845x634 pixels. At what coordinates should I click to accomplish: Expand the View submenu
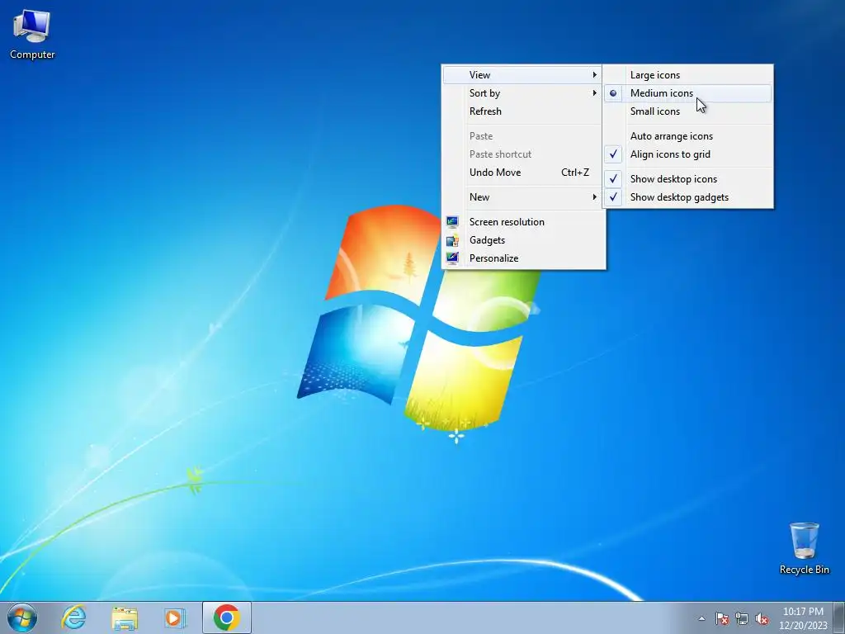[522, 75]
